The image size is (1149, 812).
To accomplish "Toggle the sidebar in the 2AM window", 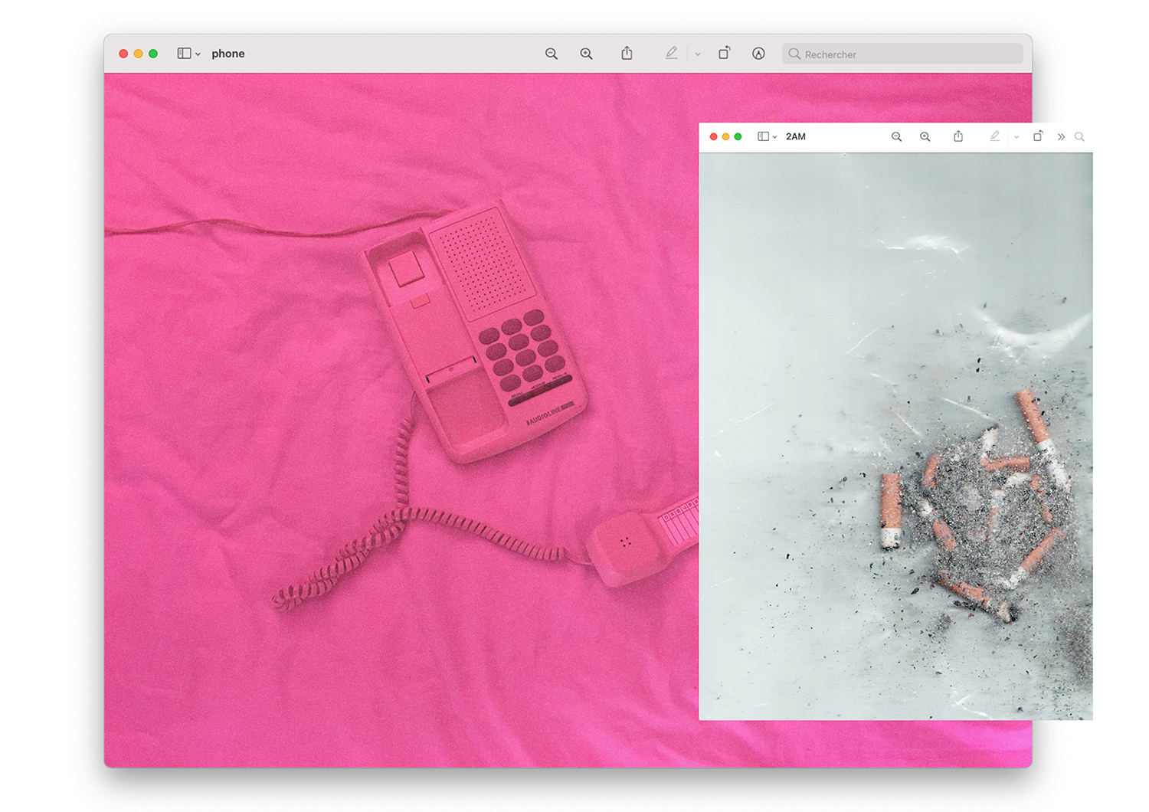I will coord(763,136).
